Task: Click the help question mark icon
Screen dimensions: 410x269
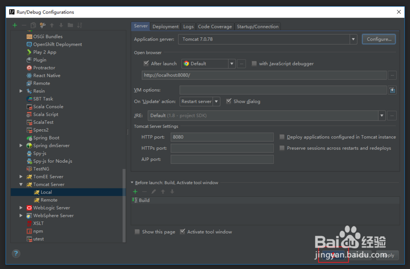Action: (16, 253)
